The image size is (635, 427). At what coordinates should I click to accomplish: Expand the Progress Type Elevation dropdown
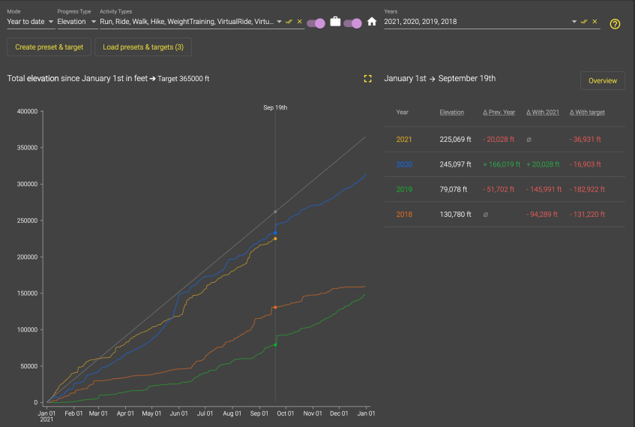point(76,22)
